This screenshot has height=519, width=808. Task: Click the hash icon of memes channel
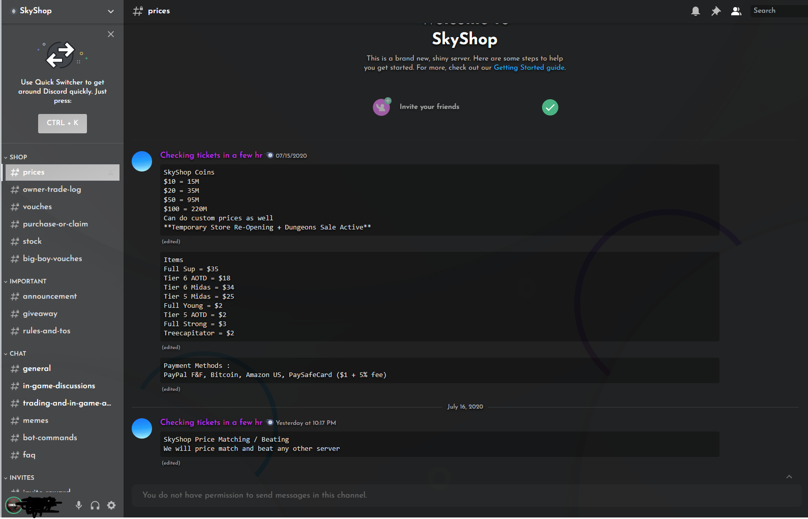pos(15,421)
